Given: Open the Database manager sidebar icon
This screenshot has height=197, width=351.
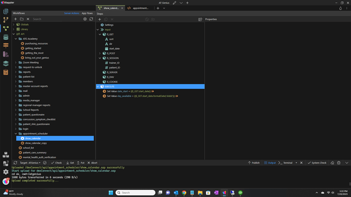Looking at the screenshot, I should pos(6,37).
